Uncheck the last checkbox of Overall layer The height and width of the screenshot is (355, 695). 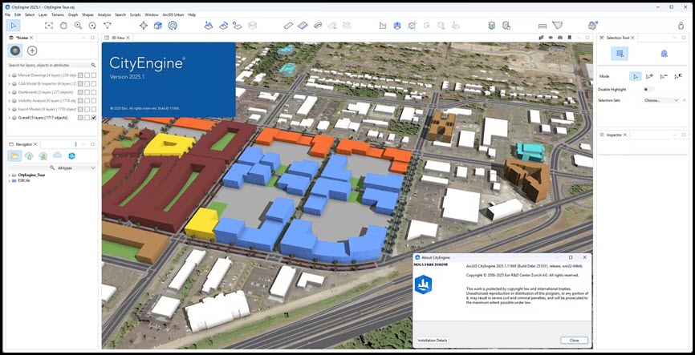click(94, 118)
